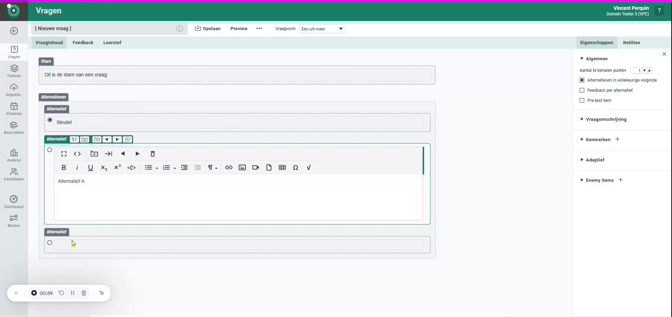
Task: Insert a table into the alternatief text
Action: (283, 168)
